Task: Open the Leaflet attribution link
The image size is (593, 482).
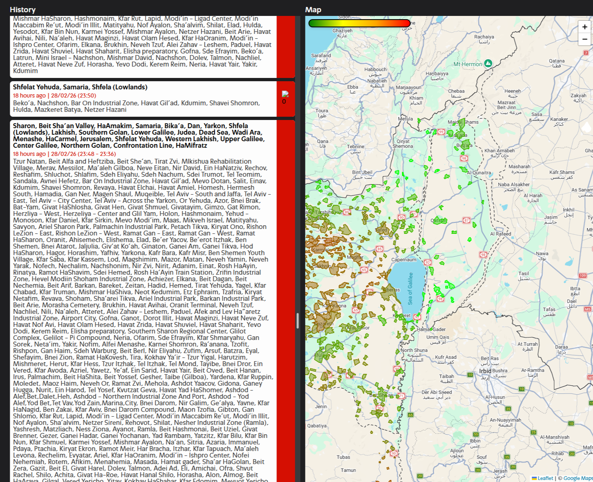Action: tap(545, 478)
